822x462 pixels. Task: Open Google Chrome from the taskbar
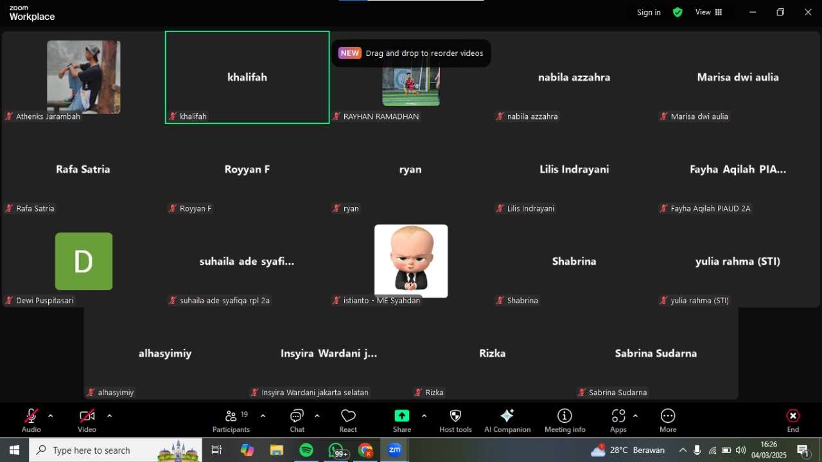[x=365, y=450]
